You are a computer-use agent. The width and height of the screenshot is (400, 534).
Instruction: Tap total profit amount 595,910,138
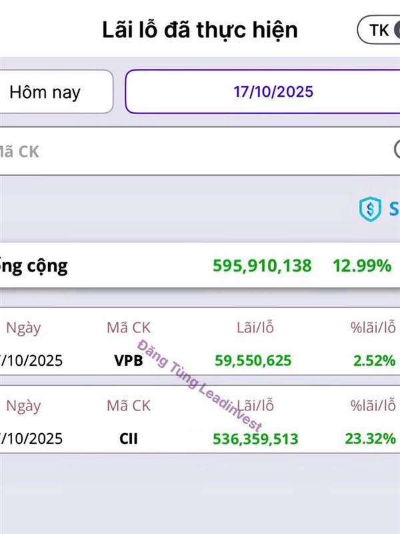262,266
